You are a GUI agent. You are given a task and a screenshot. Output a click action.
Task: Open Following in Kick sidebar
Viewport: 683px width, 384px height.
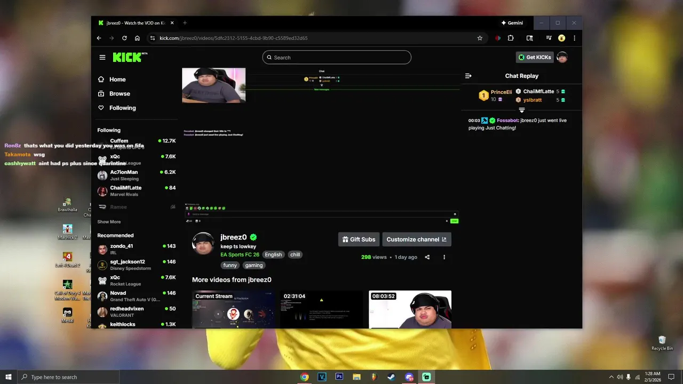pyautogui.click(x=122, y=108)
